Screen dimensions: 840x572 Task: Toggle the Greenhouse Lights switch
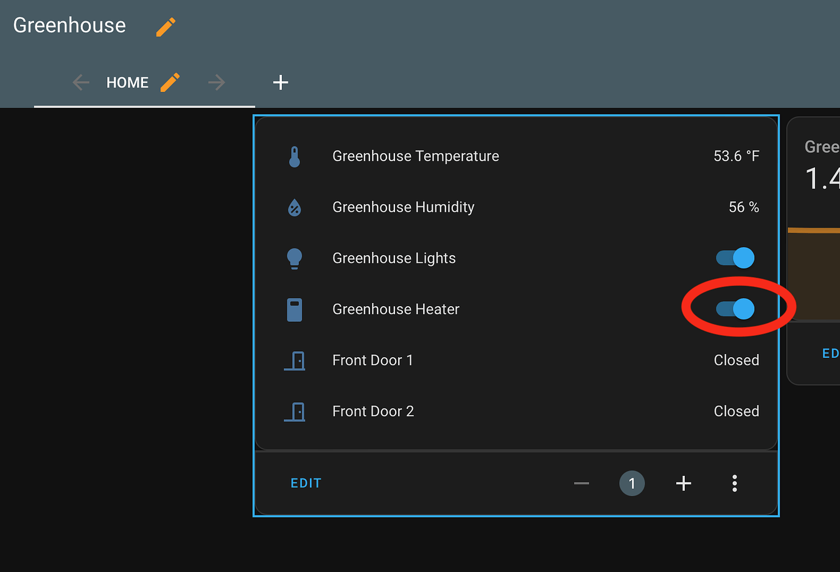tap(735, 258)
